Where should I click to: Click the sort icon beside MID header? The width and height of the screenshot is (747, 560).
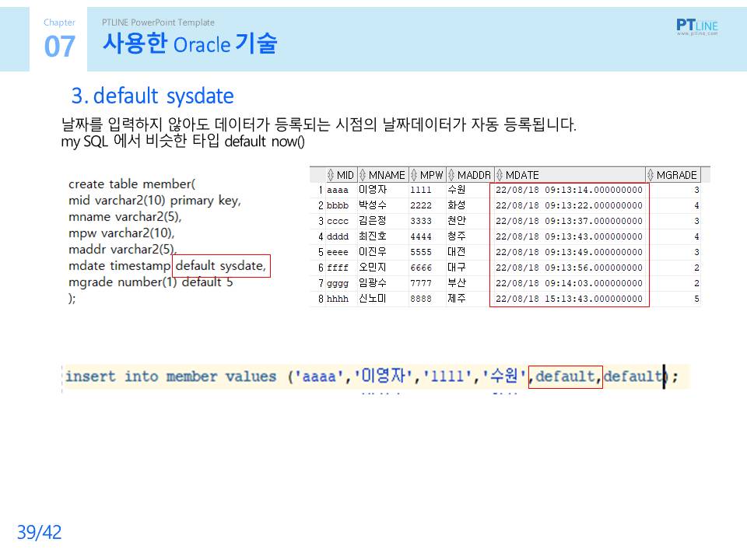[331, 175]
